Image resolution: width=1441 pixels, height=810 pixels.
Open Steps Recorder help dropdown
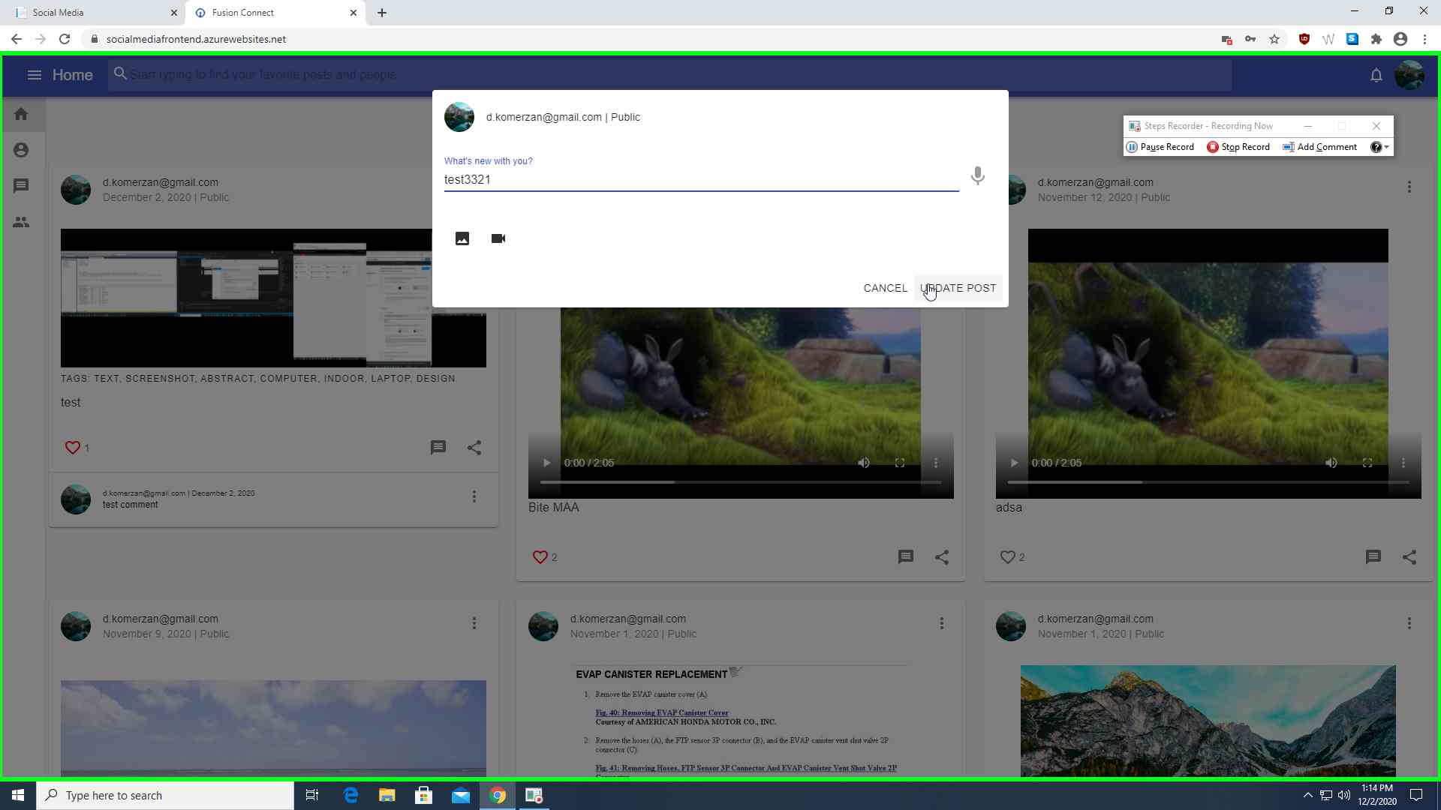pyautogui.click(x=1379, y=147)
